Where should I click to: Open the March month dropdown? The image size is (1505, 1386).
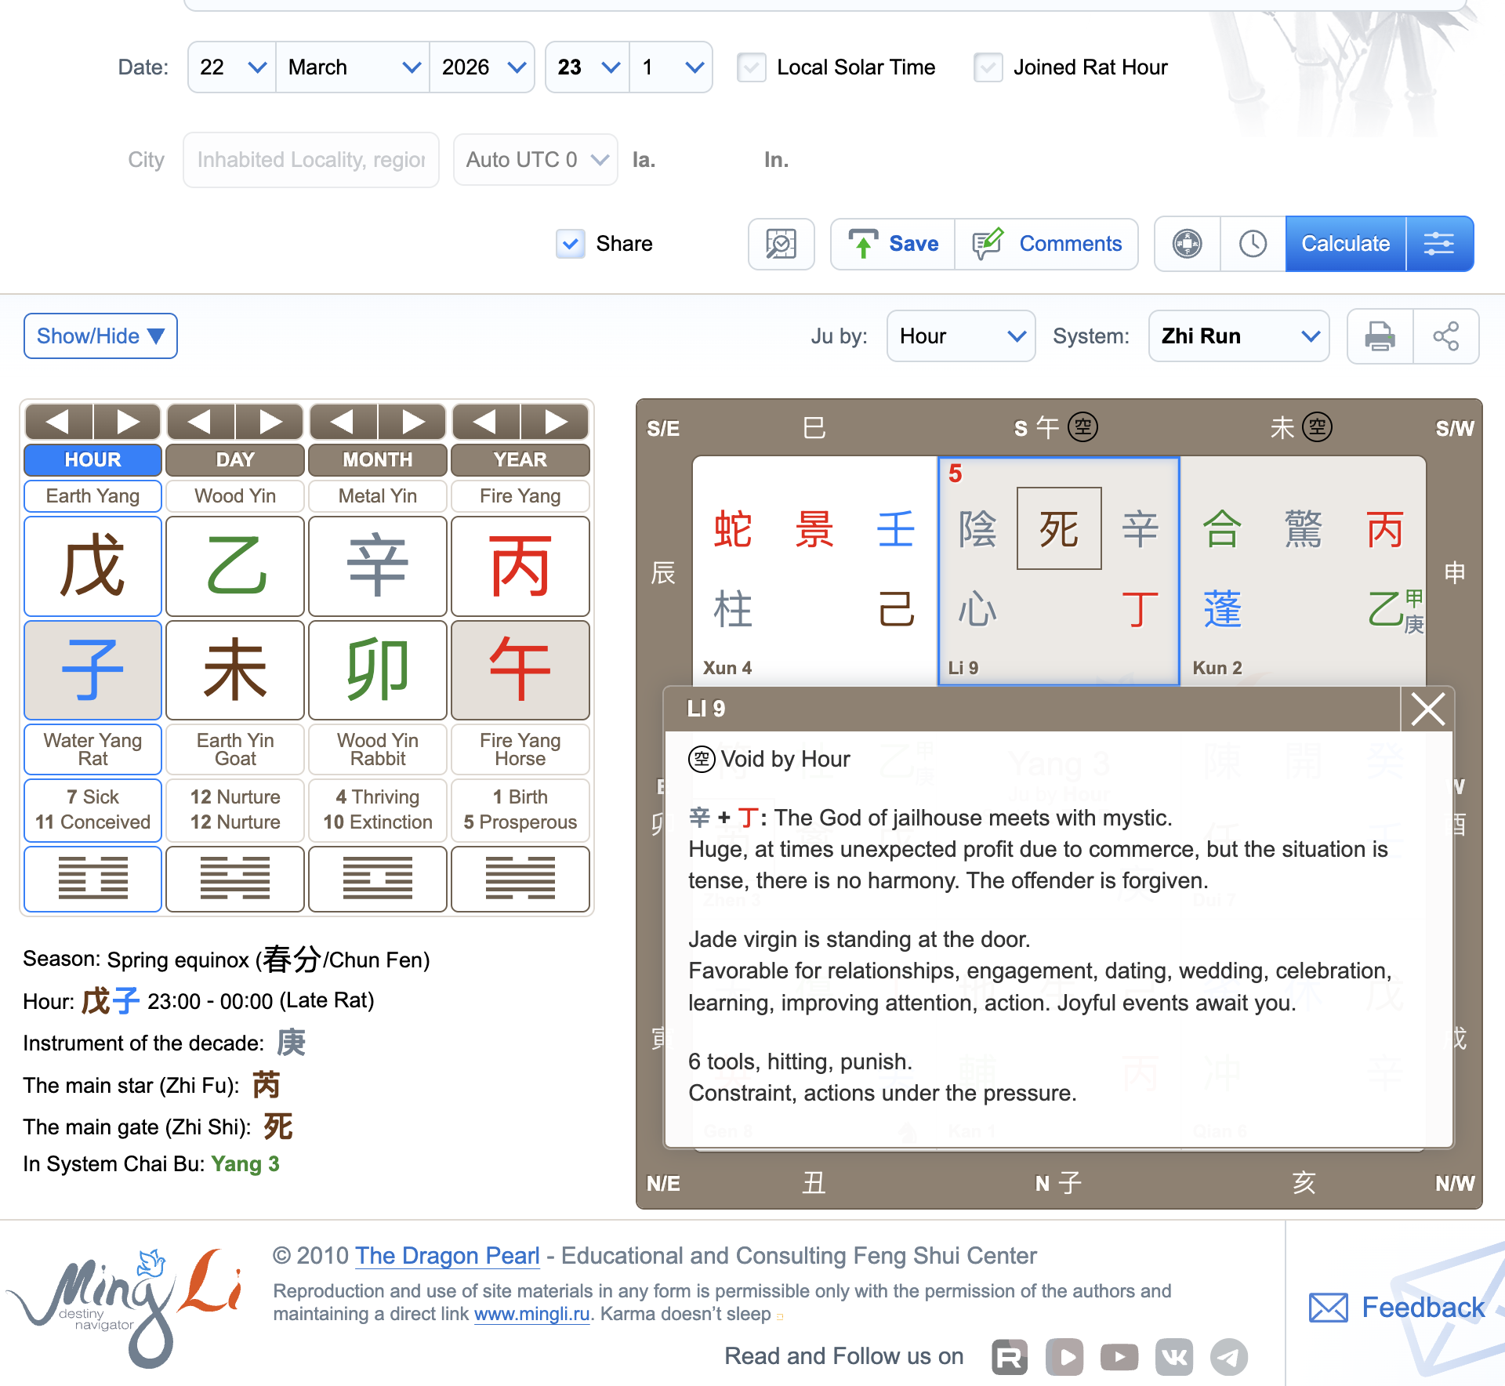pos(352,67)
